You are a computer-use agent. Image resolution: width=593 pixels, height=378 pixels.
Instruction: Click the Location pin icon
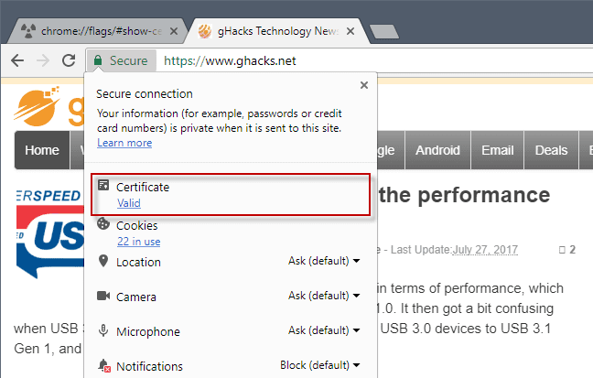tap(103, 261)
